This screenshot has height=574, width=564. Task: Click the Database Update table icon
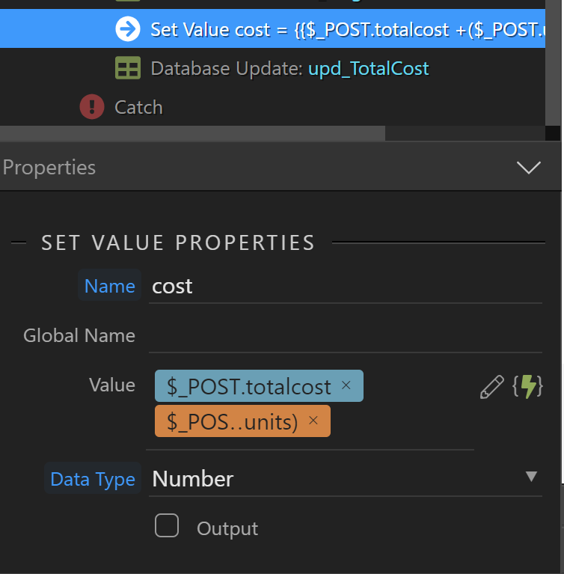pyautogui.click(x=128, y=69)
